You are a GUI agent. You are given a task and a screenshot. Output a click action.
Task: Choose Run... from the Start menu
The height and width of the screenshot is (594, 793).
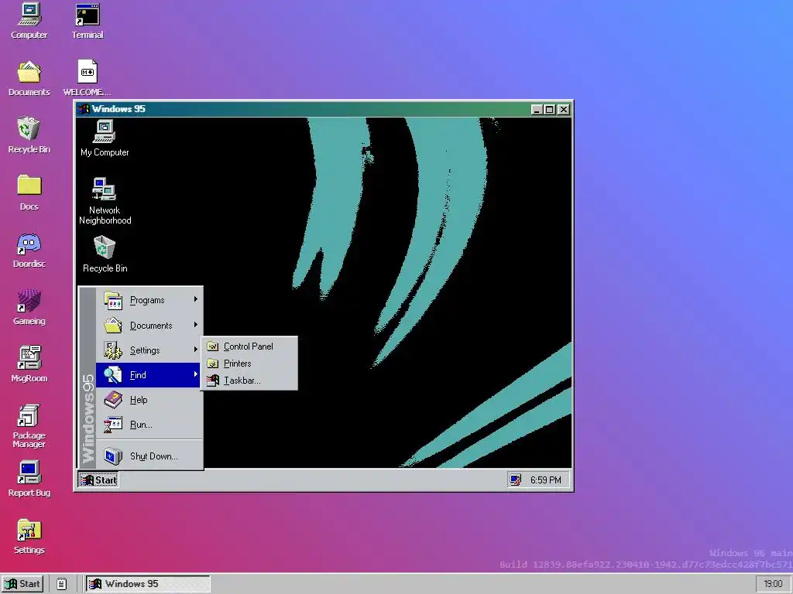click(x=149, y=425)
